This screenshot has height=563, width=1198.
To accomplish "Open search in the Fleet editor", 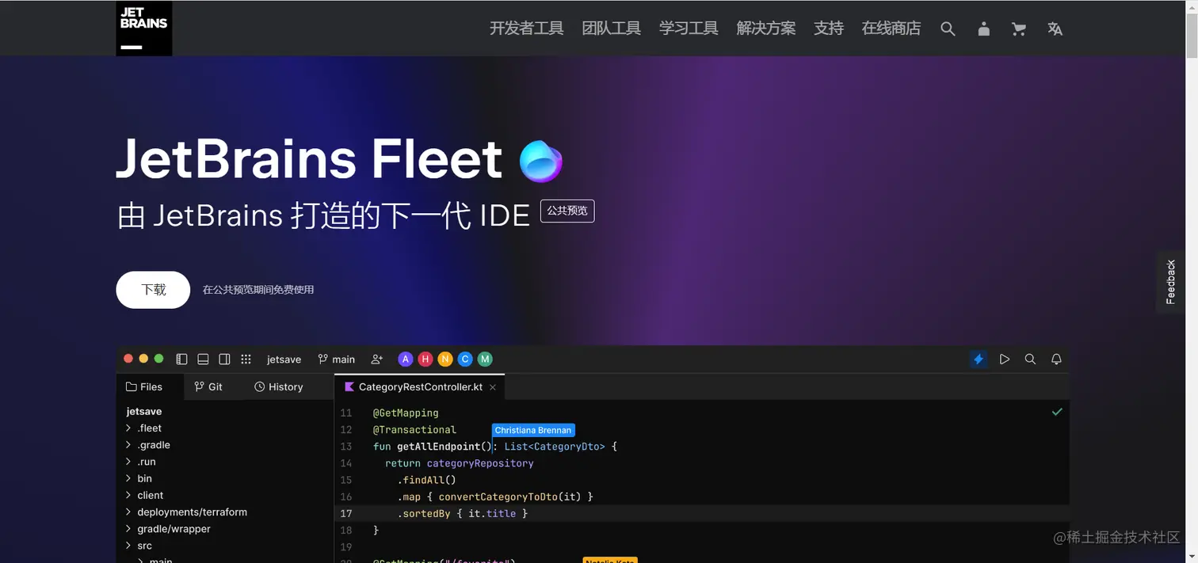I will coord(1030,359).
